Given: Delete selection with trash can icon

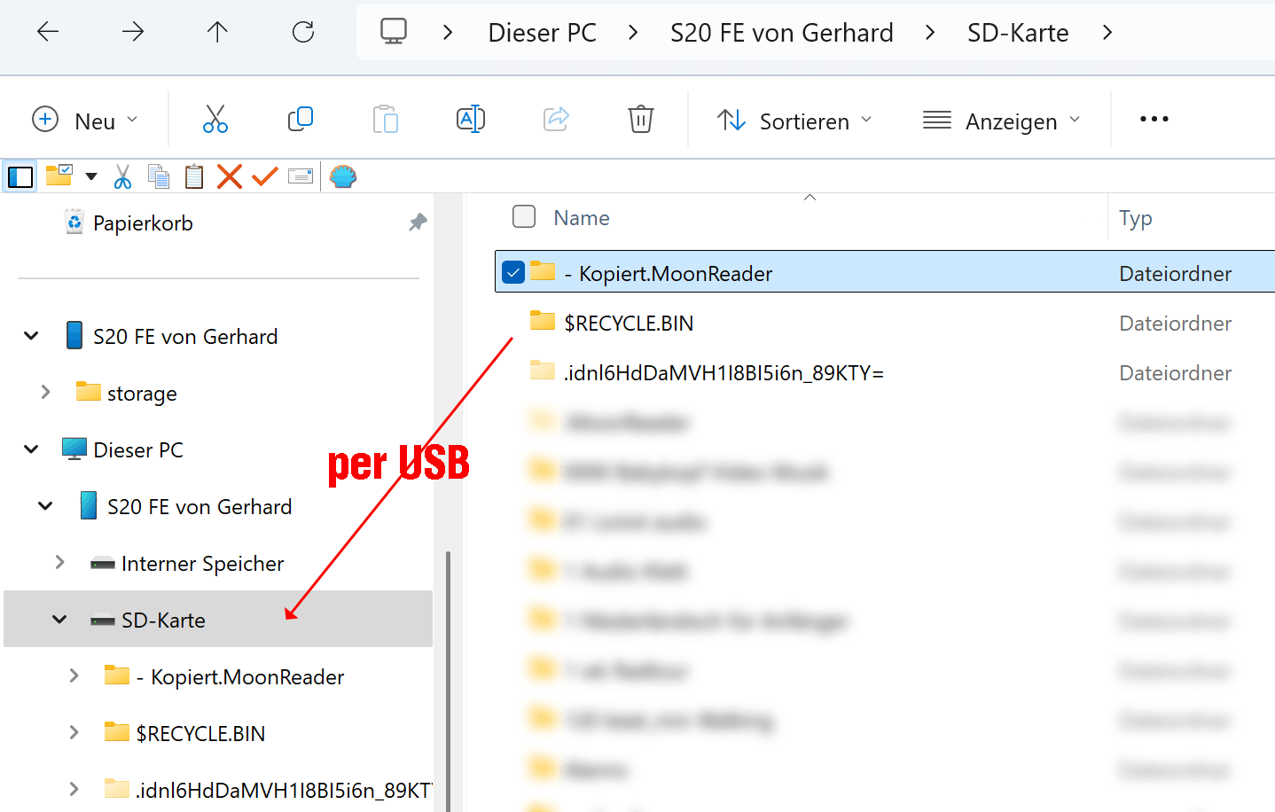Looking at the screenshot, I should 641,119.
